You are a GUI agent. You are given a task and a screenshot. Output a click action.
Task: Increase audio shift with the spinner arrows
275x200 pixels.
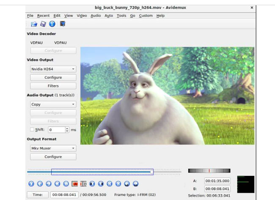coord(67,129)
